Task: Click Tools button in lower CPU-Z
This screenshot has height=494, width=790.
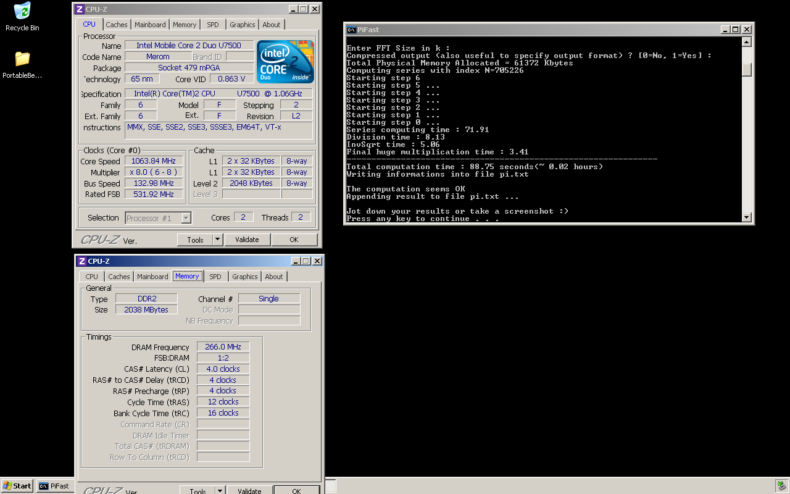Action: click(x=197, y=491)
